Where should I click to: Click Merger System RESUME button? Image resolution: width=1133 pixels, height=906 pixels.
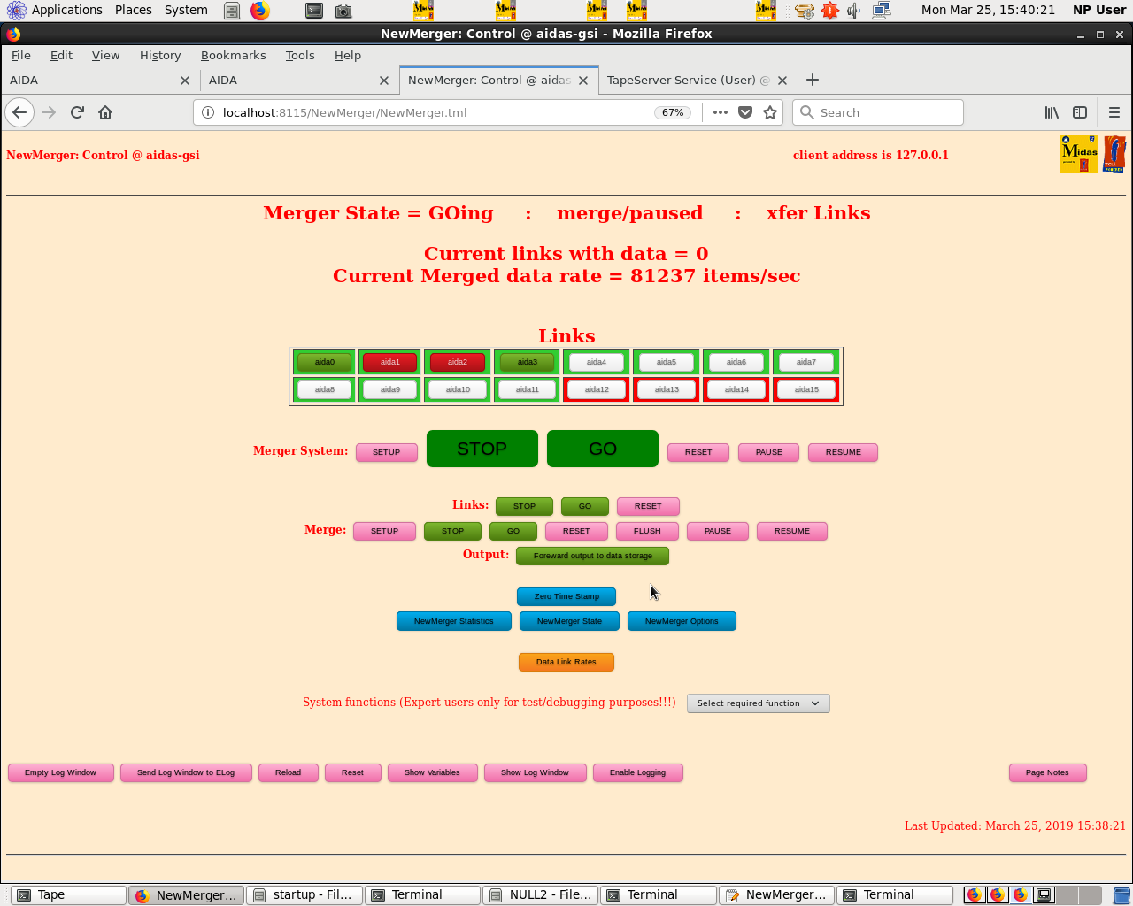coord(843,452)
